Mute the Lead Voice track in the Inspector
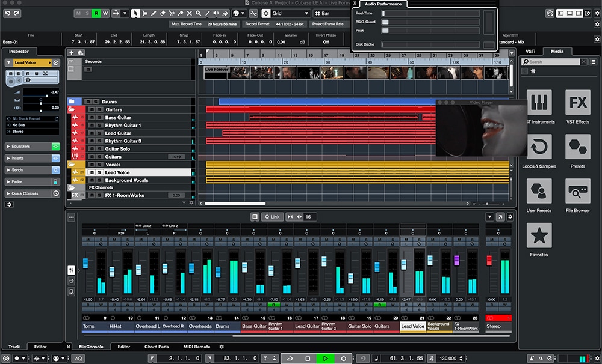The height and width of the screenshot is (364, 602). [x=11, y=73]
